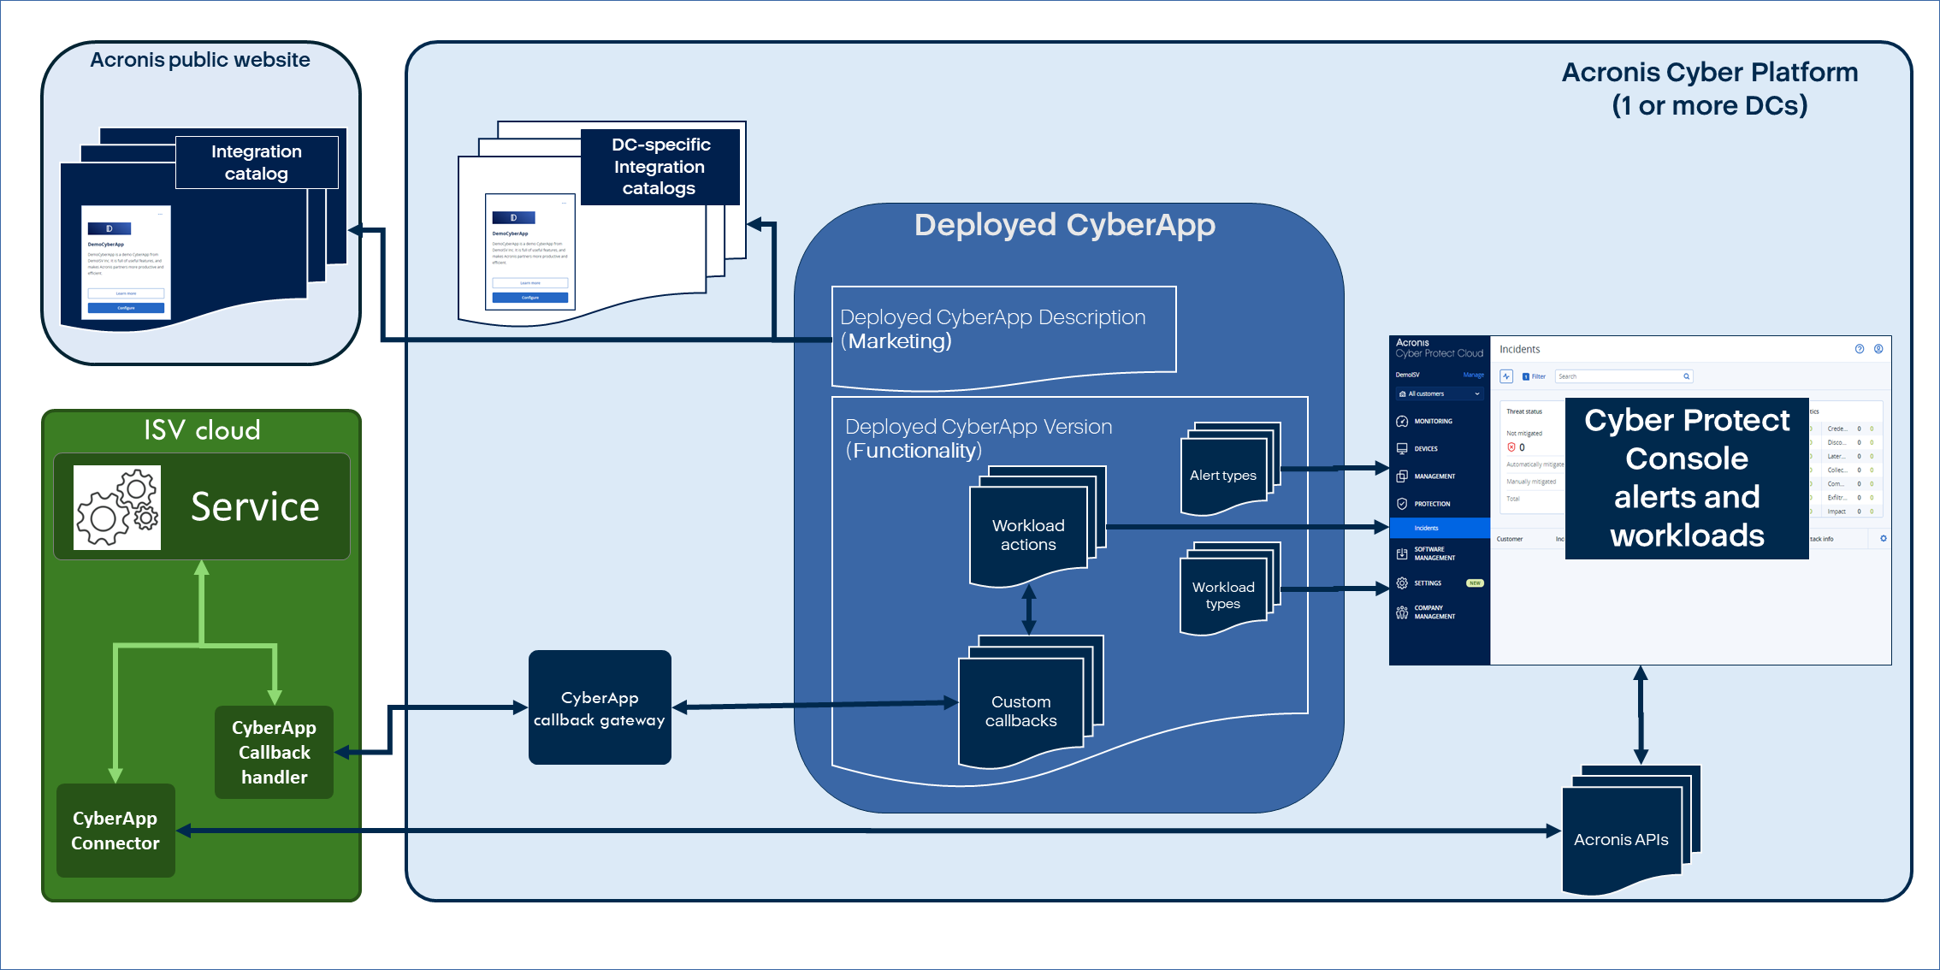Viewport: 1940px width, 970px height.
Task: Click the NEW badge beside Settings
Action: [1475, 583]
